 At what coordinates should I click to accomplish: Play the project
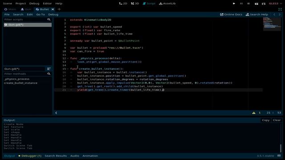234,4
